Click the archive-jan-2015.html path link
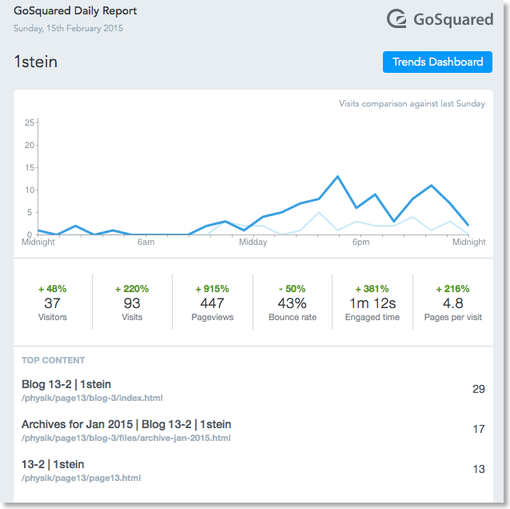The image size is (510, 509). (x=126, y=438)
